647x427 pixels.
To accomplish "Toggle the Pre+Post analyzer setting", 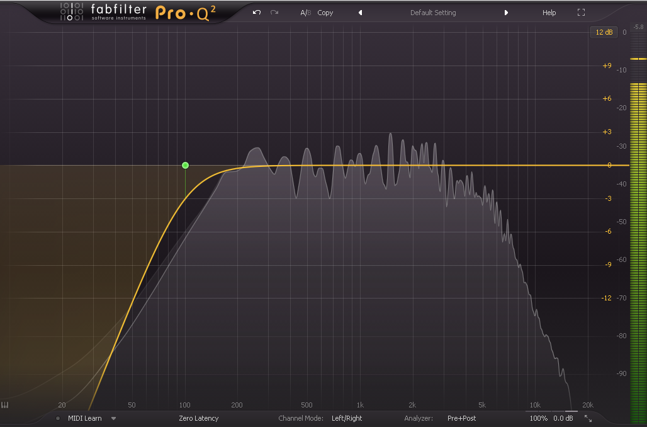I will pyautogui.click(x=461, y=418).
